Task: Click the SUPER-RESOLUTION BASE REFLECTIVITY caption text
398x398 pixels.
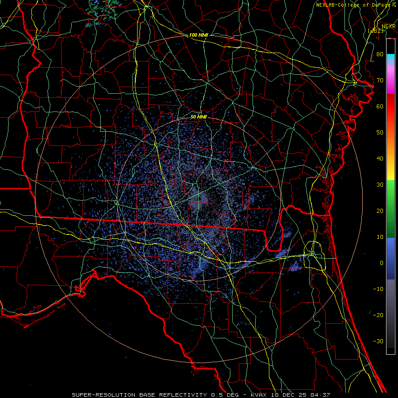Action: pos(139,395)
